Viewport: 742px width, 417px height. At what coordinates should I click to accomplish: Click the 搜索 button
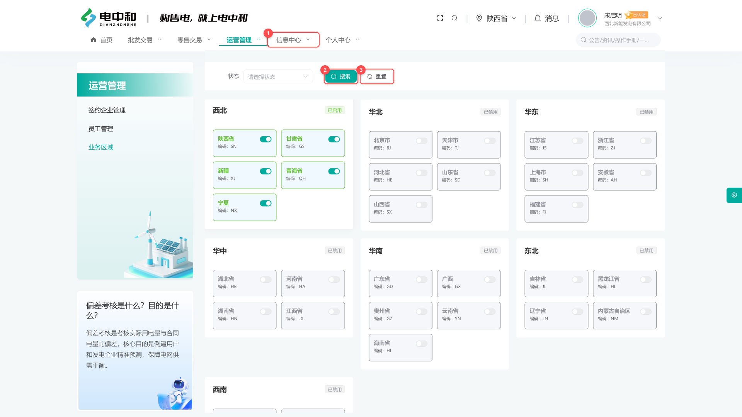click(340, 76)
